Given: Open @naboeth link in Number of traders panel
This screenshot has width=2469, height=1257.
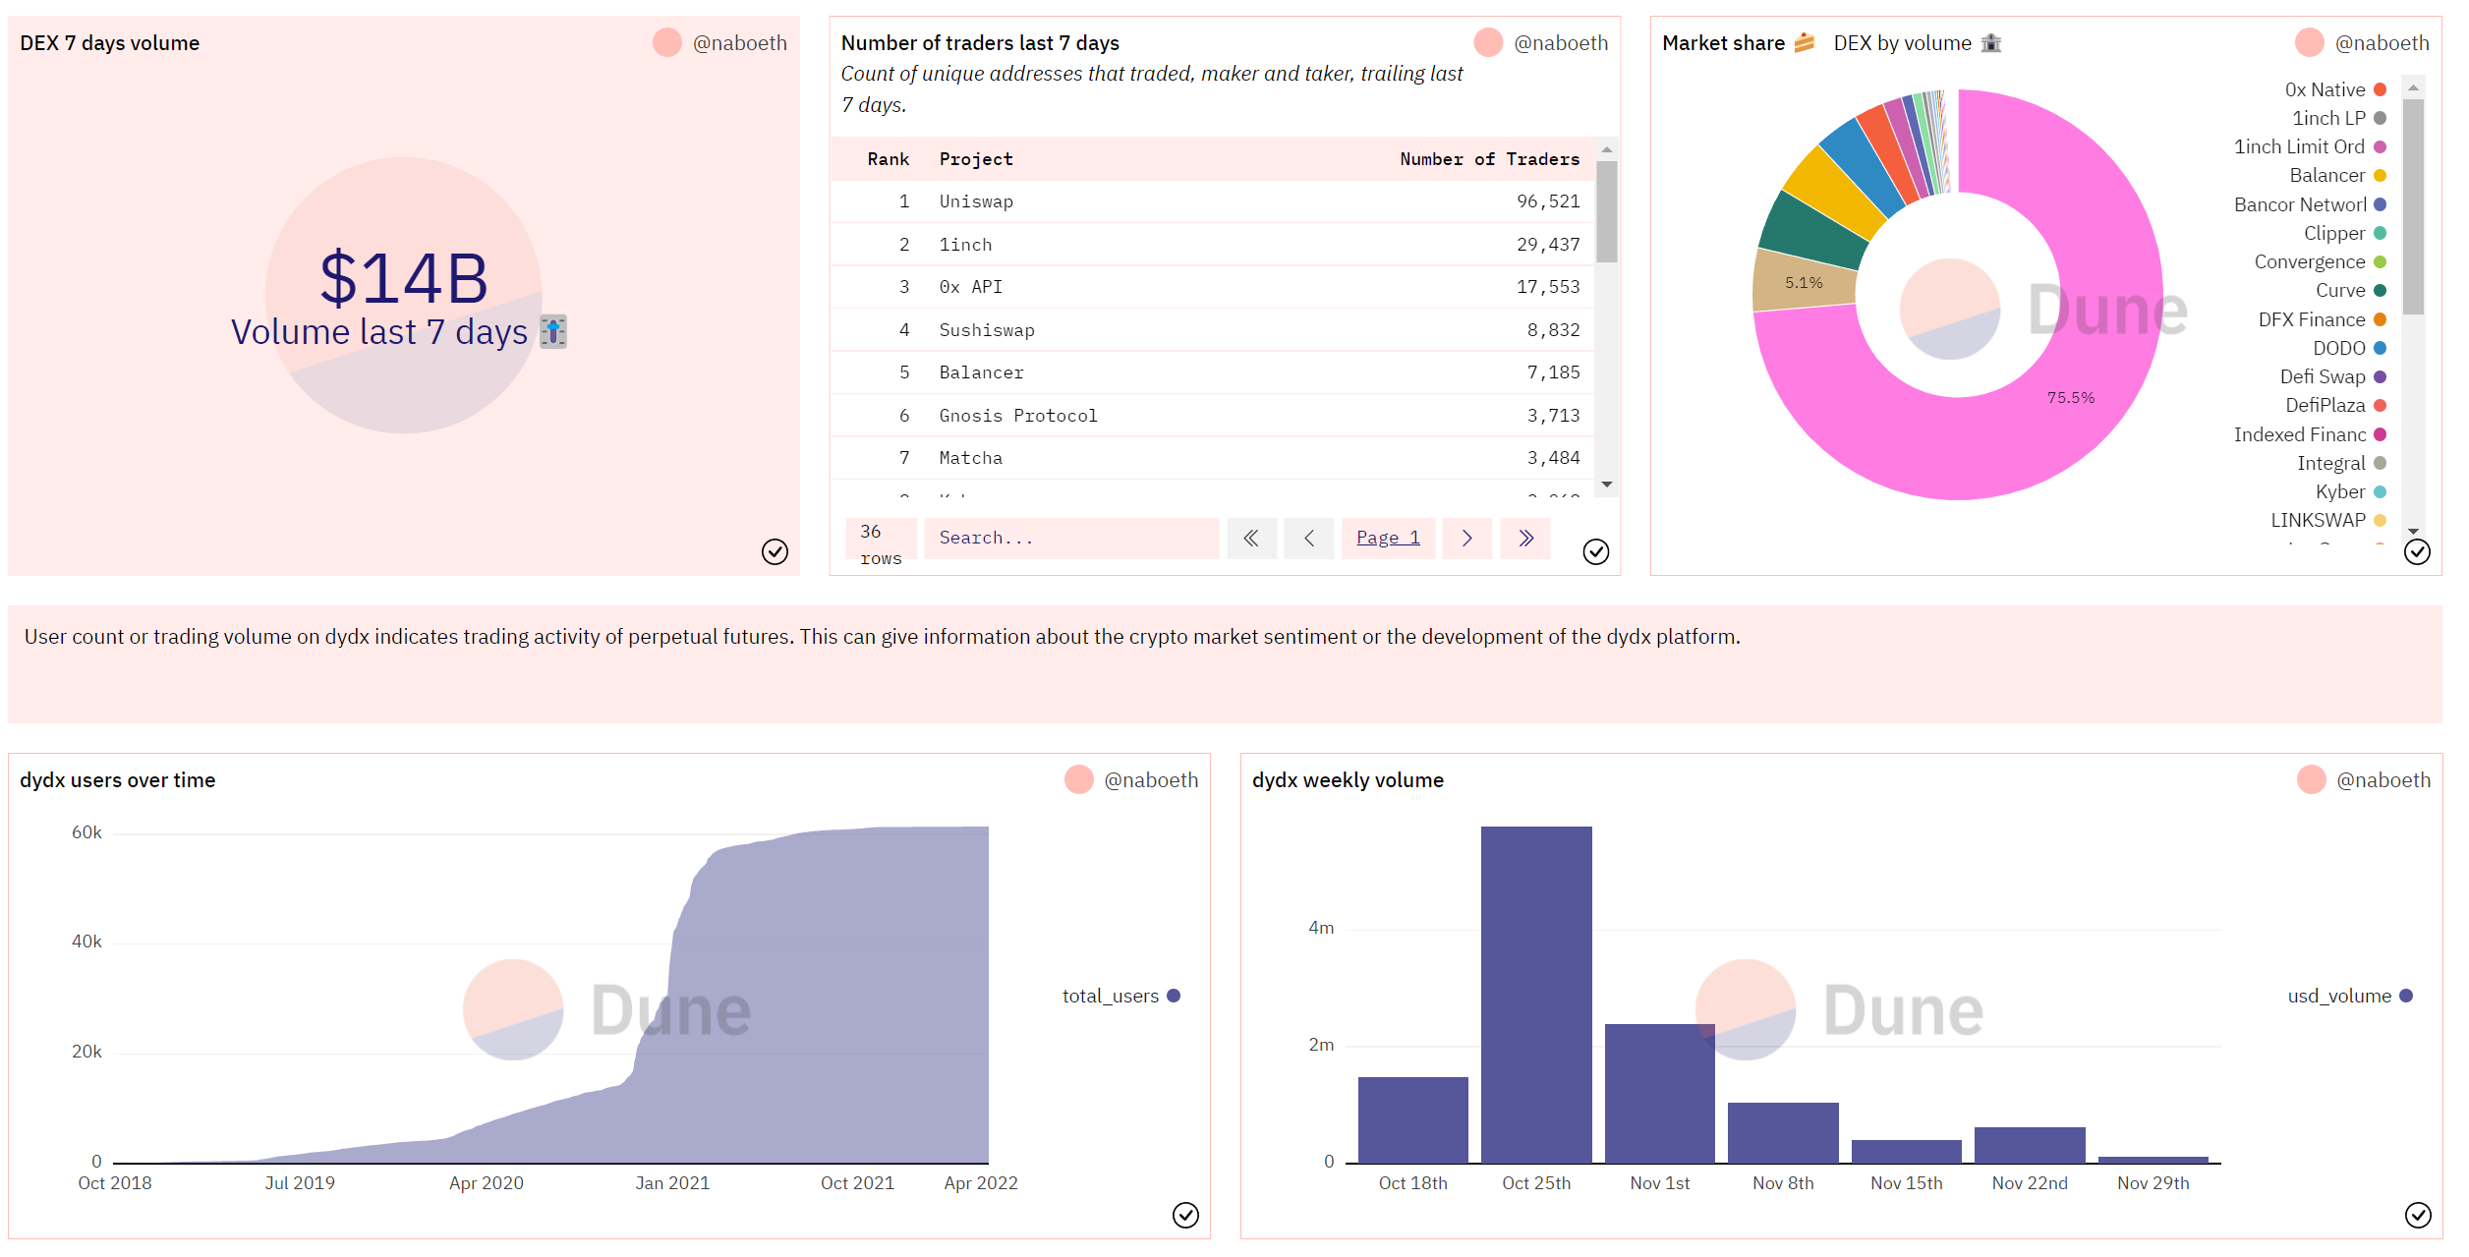Looking at the screenshot, I should click(1561, 42).
